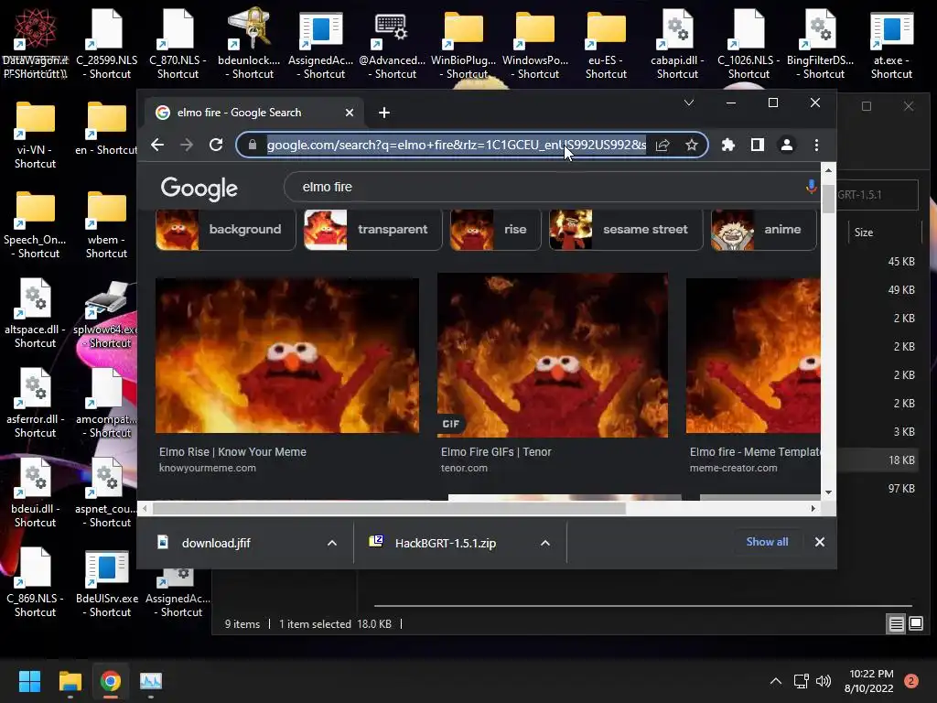The height and width of the screenshot is (703, 937).
Task: Open the Windows Start menu
Action: (x=29, y=681)
